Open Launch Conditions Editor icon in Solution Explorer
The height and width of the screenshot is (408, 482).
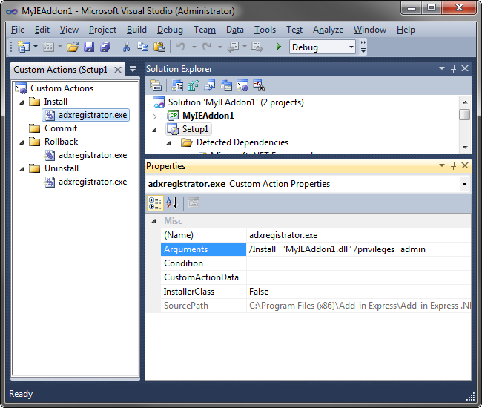259,85
